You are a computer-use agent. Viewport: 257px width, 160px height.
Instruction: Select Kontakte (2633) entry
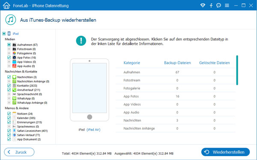[27, 86]
